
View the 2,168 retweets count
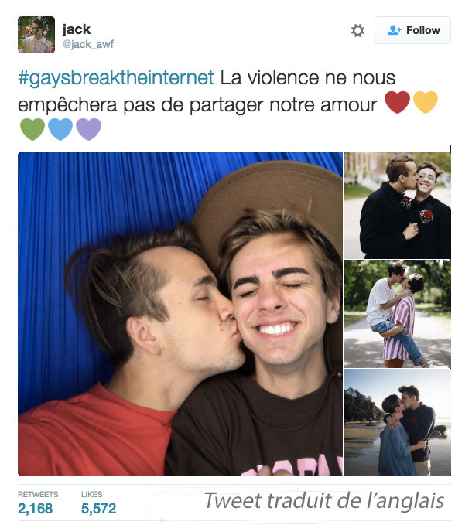coord(35,509)
